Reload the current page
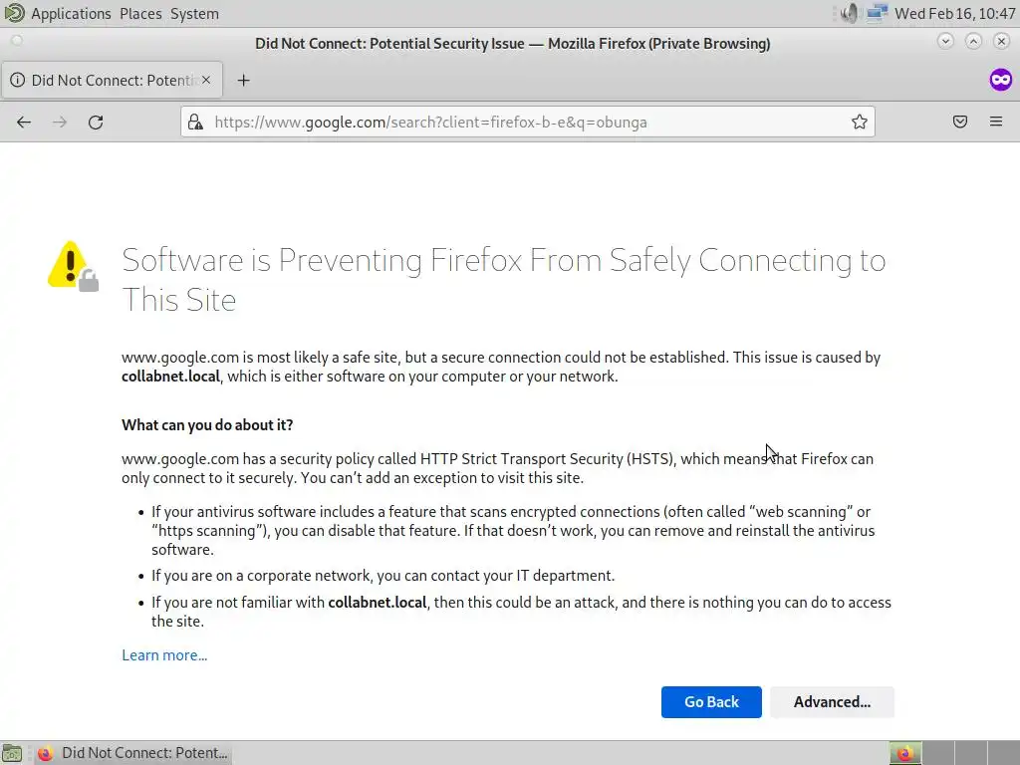Image resolution: width=1020 pixels, height=765 pixels. point(96,122)
